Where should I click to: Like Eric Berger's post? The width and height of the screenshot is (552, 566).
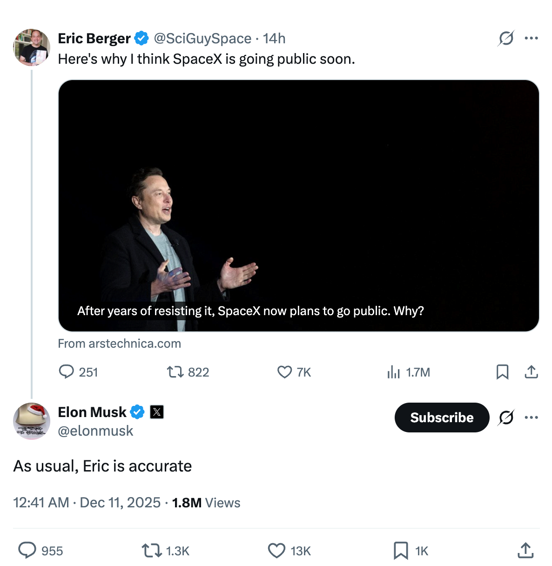(284, 372)
